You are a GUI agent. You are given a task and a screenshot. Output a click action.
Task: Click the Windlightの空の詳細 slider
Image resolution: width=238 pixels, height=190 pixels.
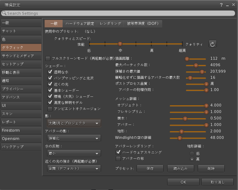[188, 138]
